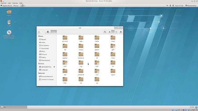Switch to icon grid view
The width and height of the screenshot is (198, 111).
tap(113, 32)
